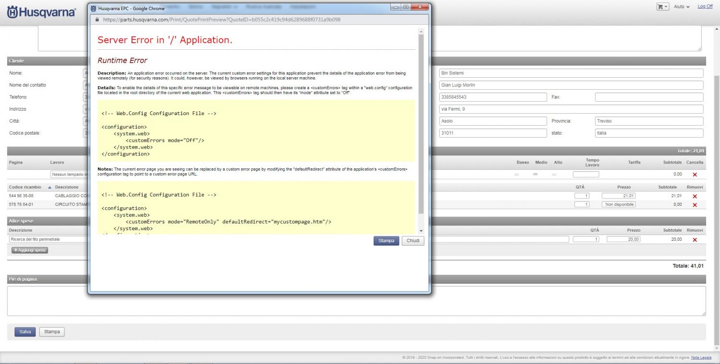
Task: Click the Ricerca del filo perimetrale description field
Action: click(x=289, y=239)
